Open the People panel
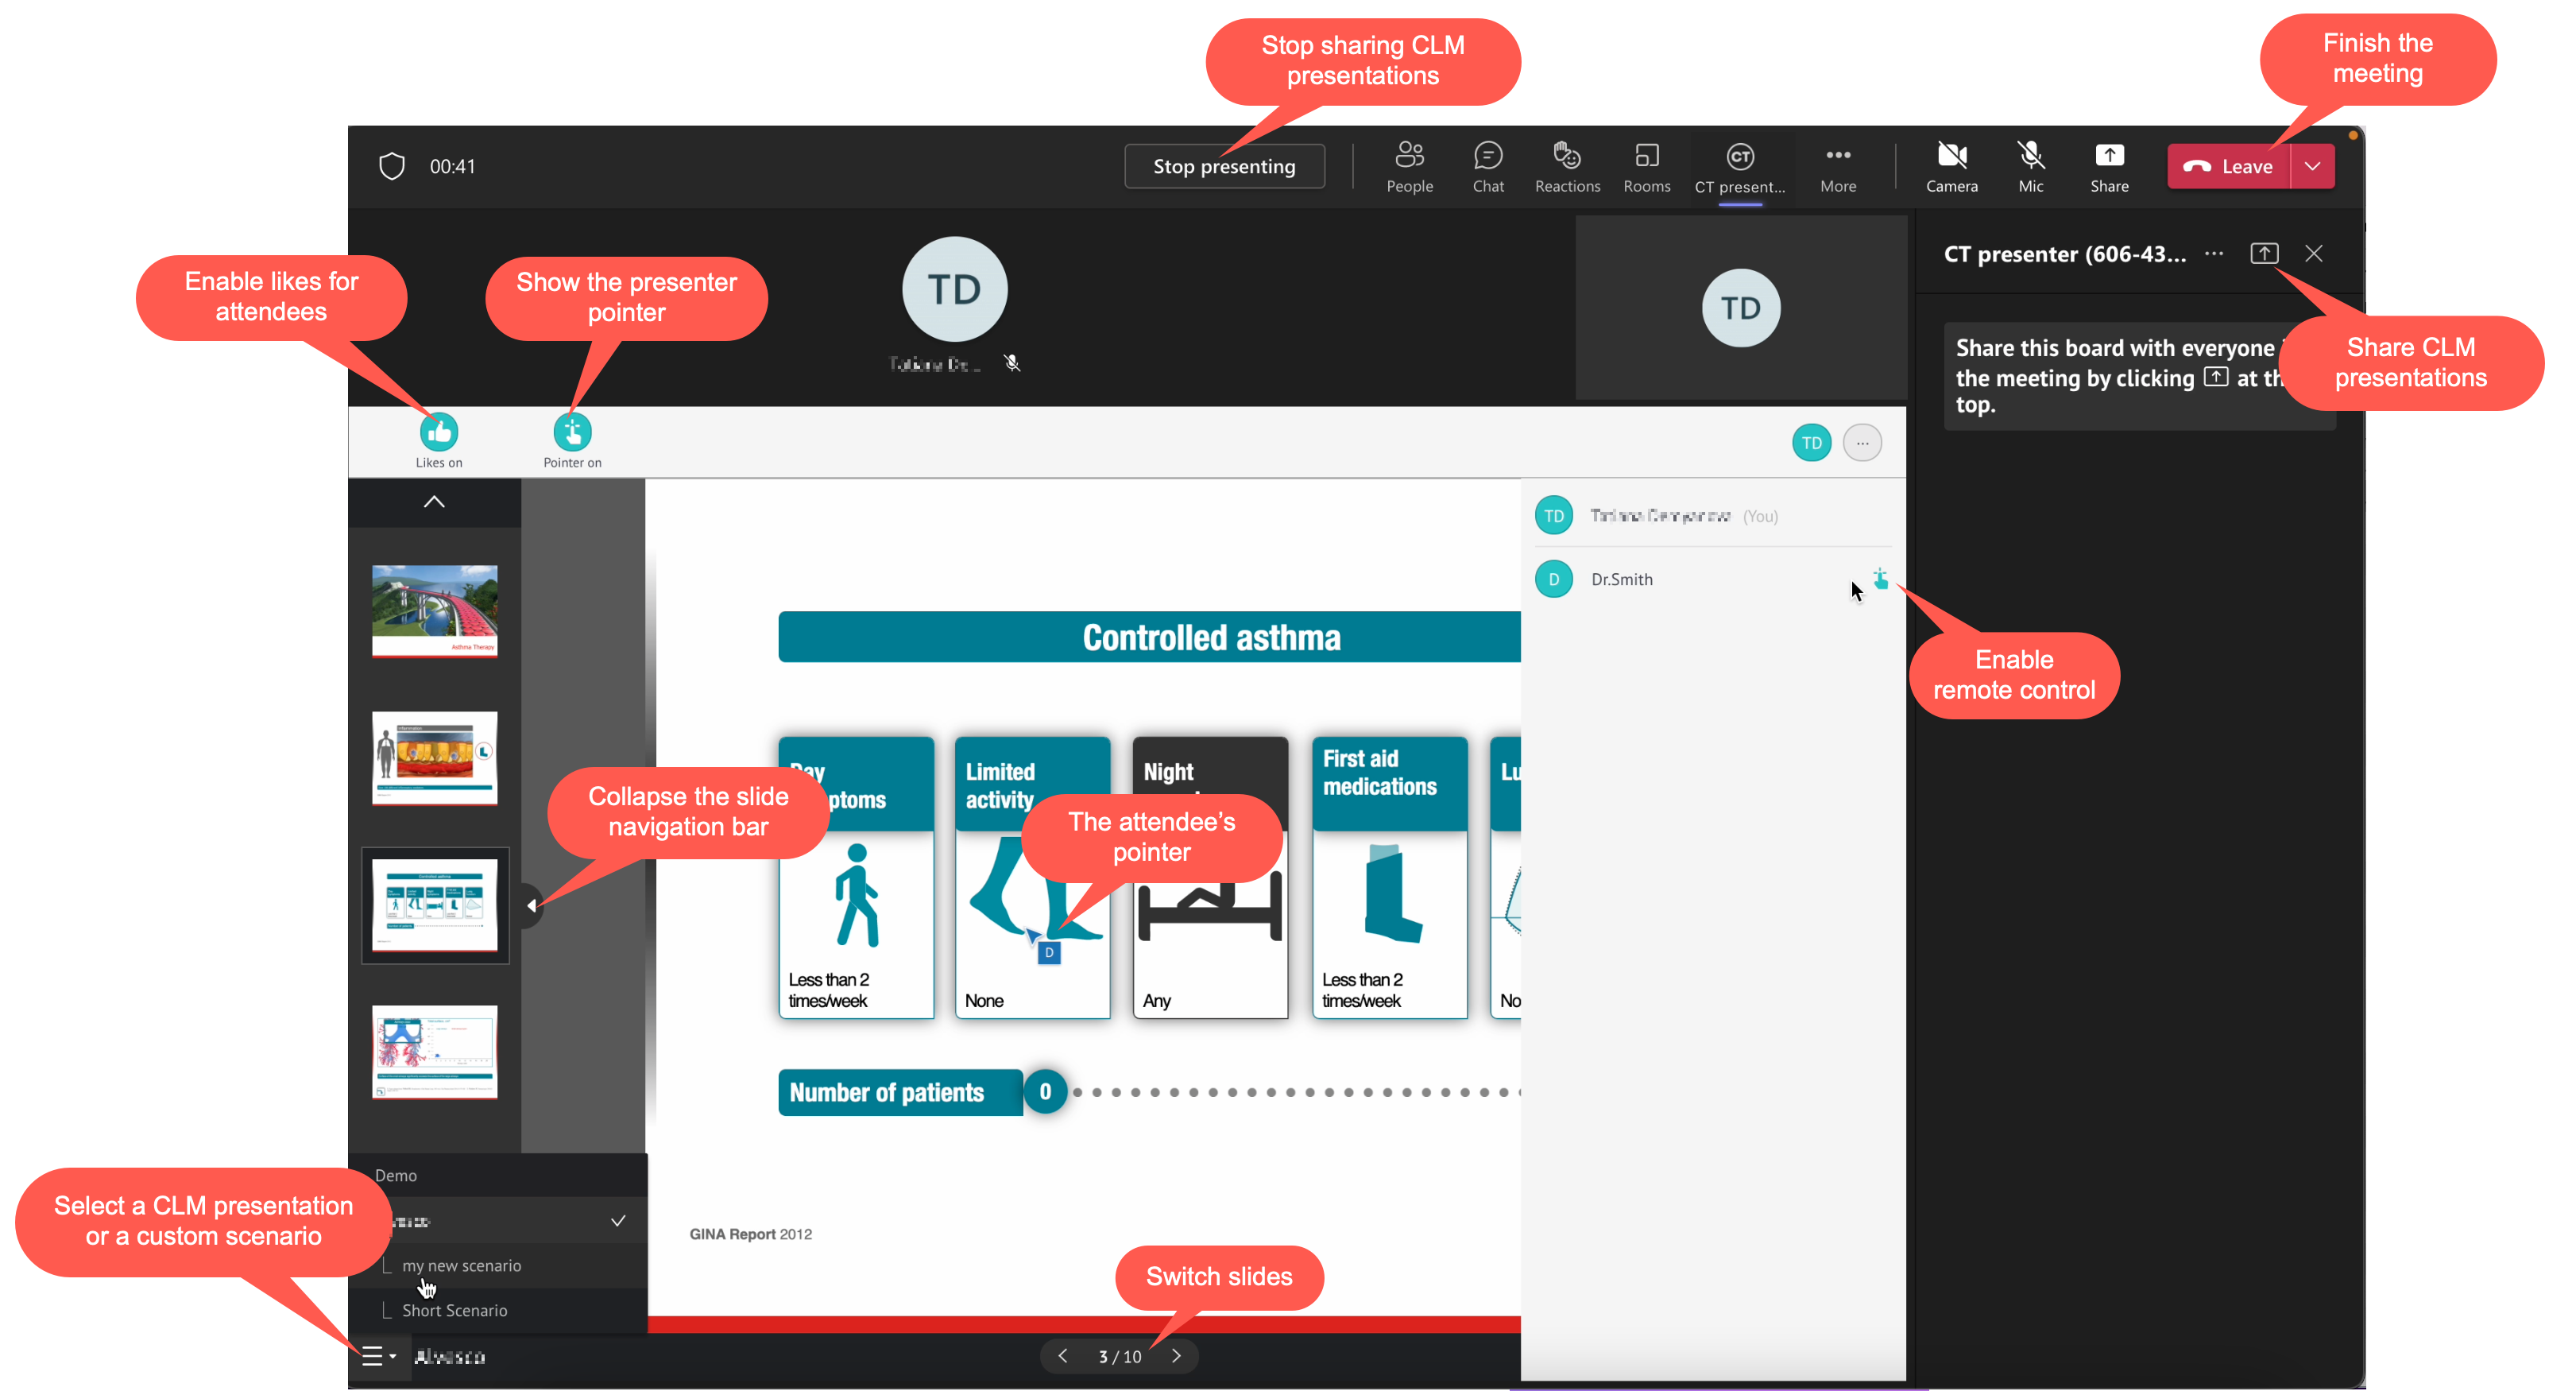Screen dimensions: 2576x1391 tap(1410, 165)
